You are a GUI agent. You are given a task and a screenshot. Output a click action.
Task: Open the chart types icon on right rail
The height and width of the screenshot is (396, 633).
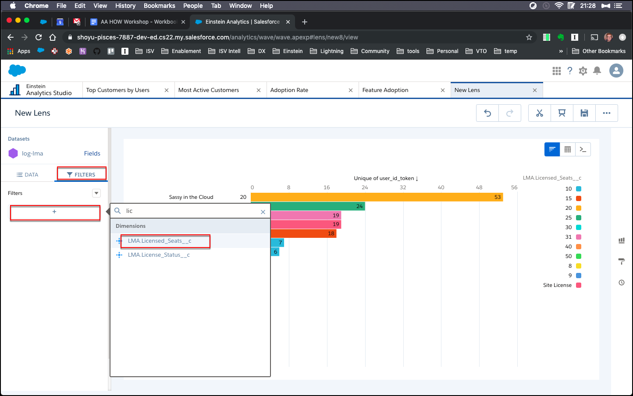(622, 240)
